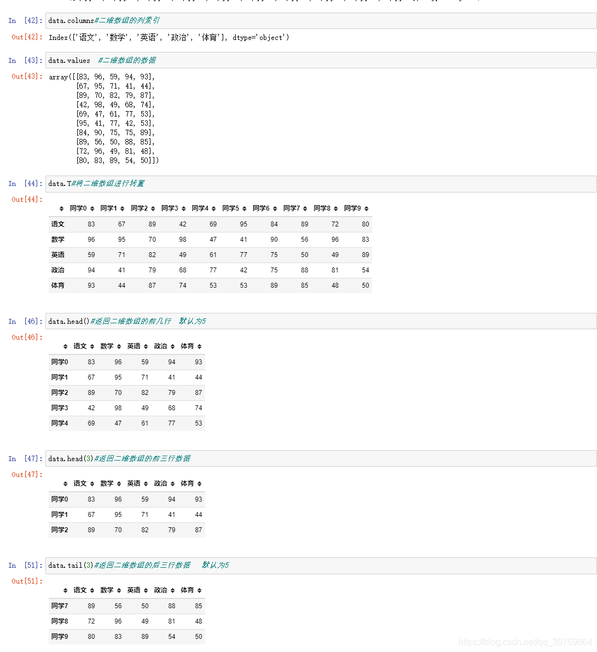Focus the data.columns code cell

[x=321, y=20]
